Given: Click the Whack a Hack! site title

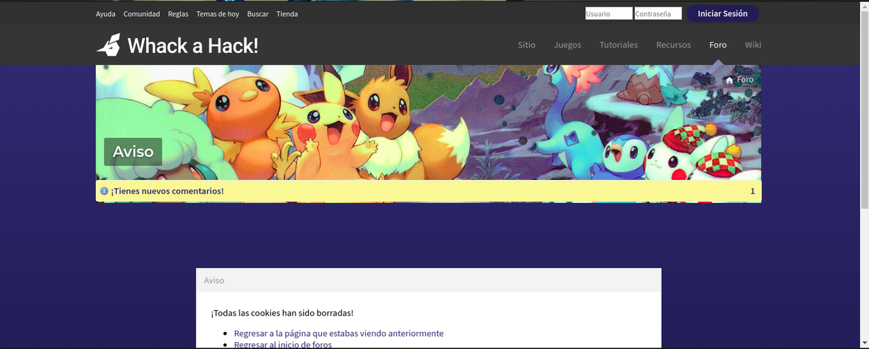Looking at the screenshot, I should tap(193, 45).
